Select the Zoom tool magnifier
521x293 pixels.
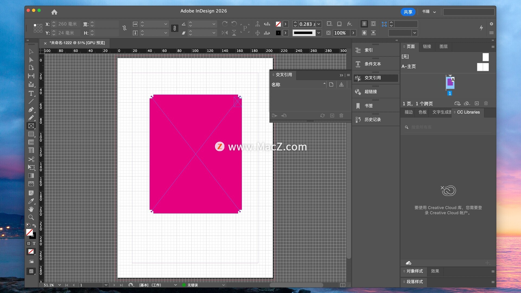31,217
